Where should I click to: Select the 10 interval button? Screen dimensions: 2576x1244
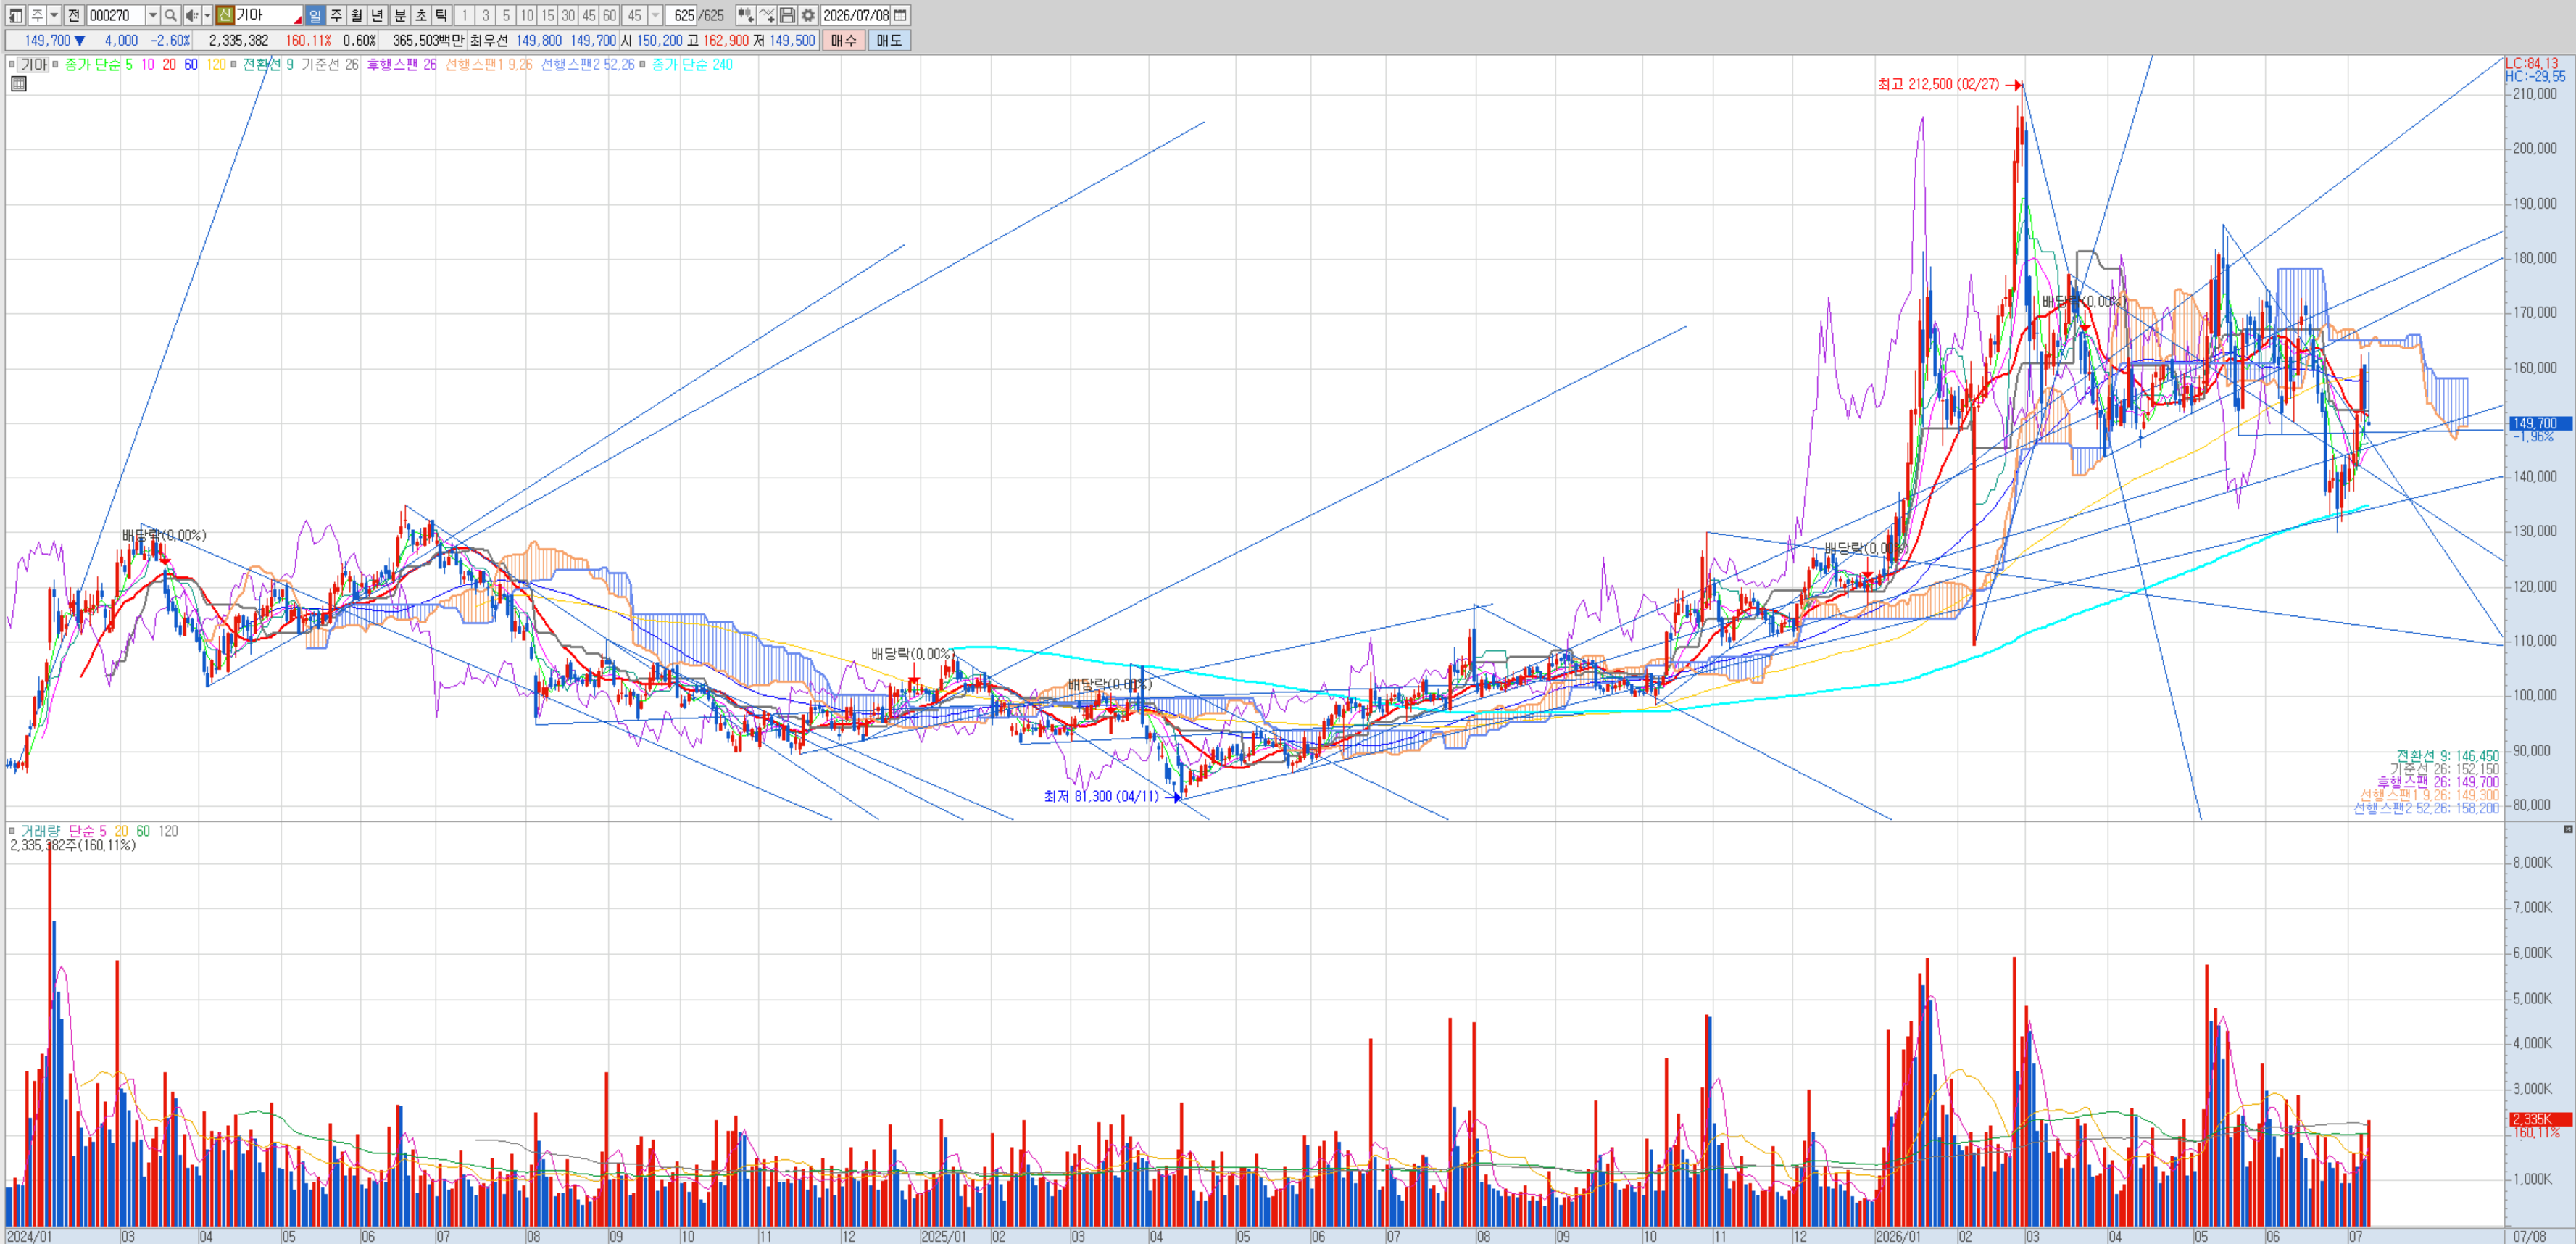527,15
